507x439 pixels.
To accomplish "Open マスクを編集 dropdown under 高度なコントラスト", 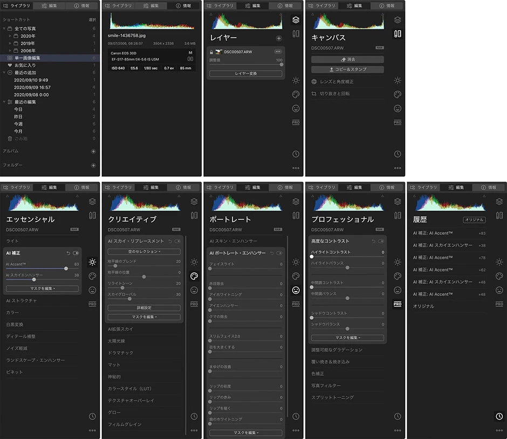I will [347, 337].
